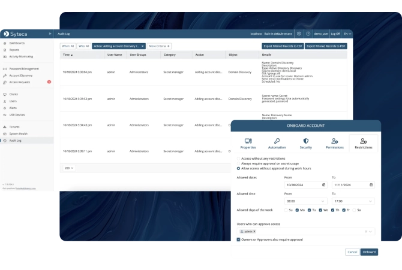Collapse the sidebar with the arrow icon

[50, 34]
